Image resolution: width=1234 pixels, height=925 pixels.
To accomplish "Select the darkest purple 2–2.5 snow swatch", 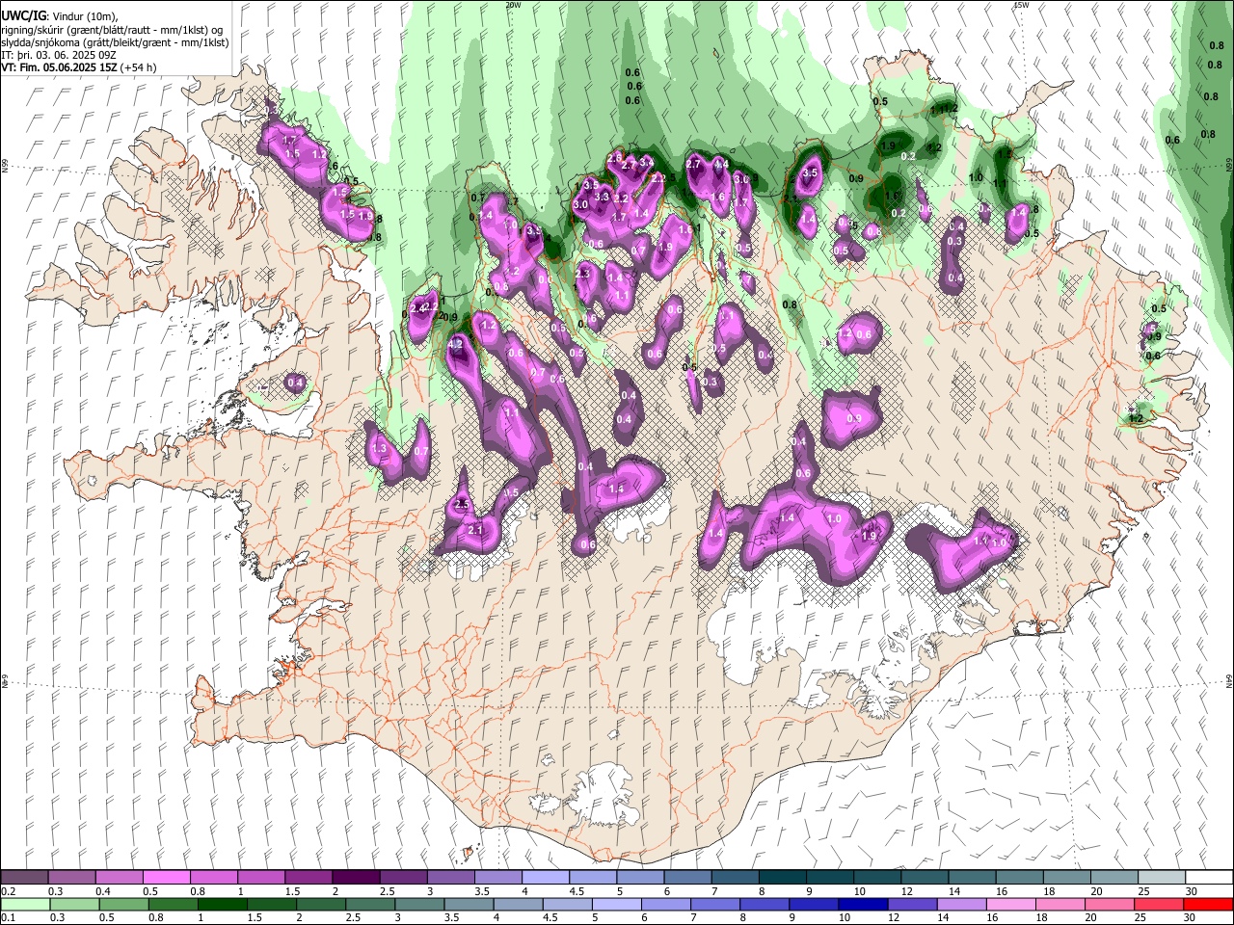I will [355, 877].
